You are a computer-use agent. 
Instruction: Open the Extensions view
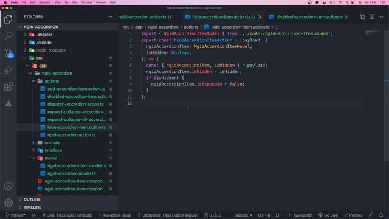pyautogui.click(x=8, y=86)
